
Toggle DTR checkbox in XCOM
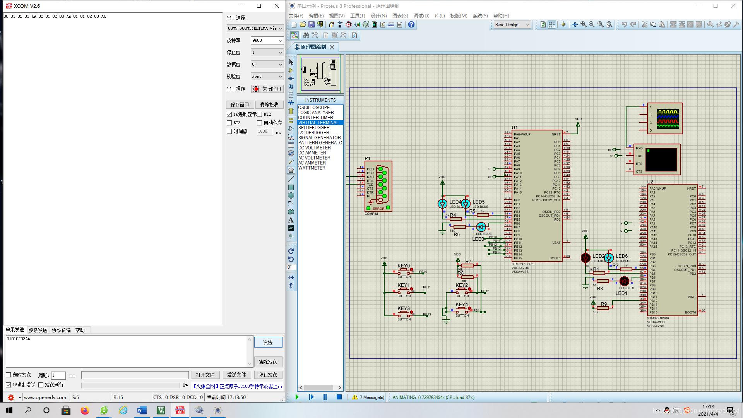[x=259, y=115]
